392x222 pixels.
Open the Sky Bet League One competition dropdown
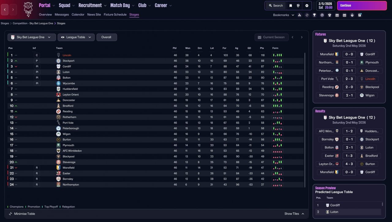coord(32,37)
